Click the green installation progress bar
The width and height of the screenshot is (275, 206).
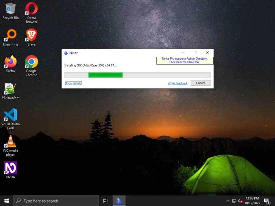(137, 75)
